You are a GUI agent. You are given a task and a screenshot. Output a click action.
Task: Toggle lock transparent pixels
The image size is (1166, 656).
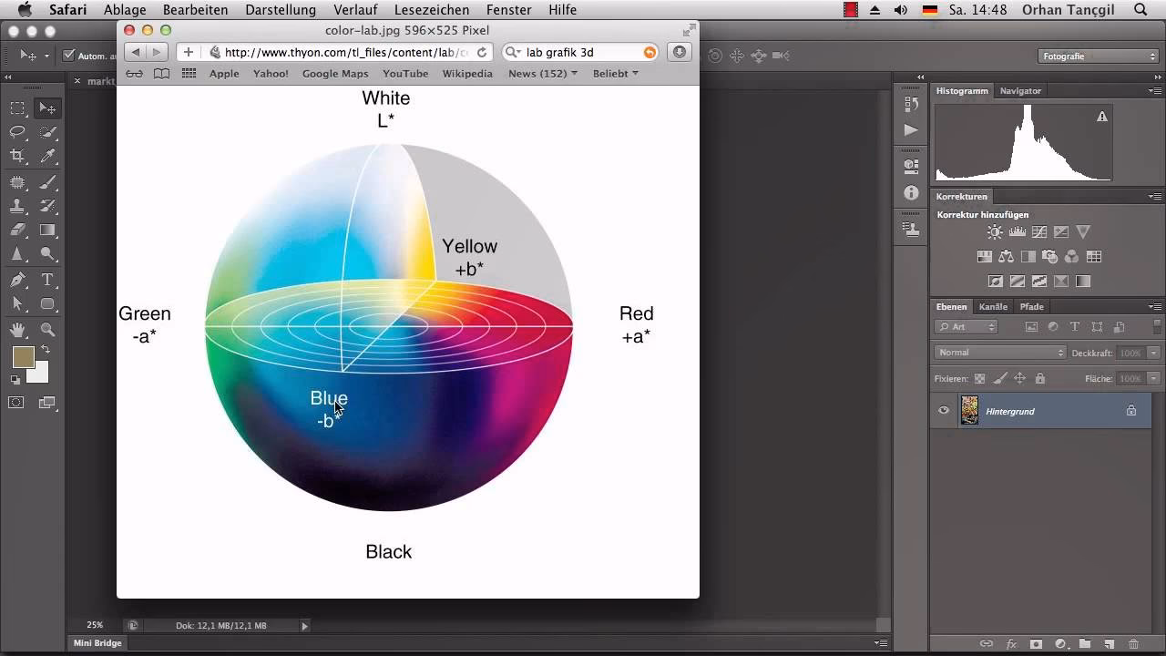point(979,378)
